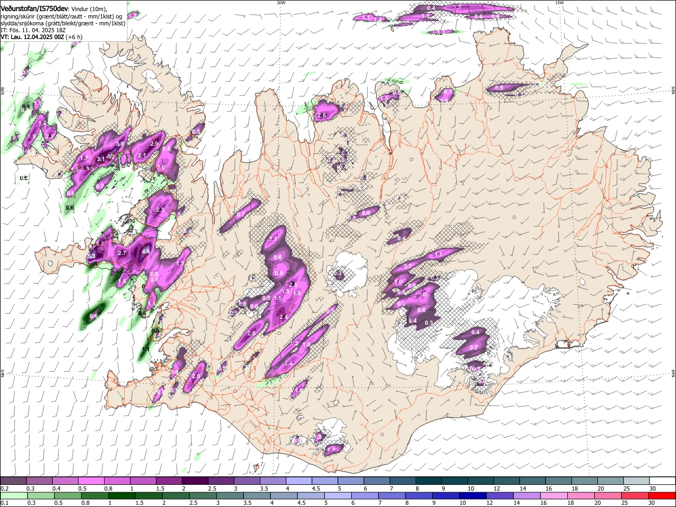Select the rain legend swatch between 1 and 1.5
This screenshot has width=676, height=507.
click(x=122, y=496)
